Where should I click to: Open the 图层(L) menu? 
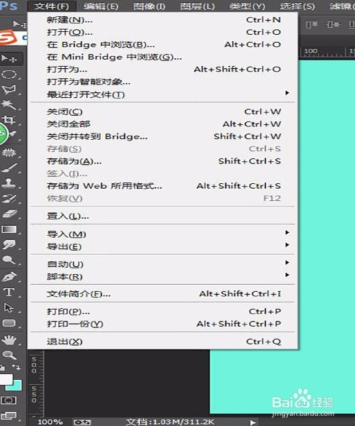(x=197, y=6)
